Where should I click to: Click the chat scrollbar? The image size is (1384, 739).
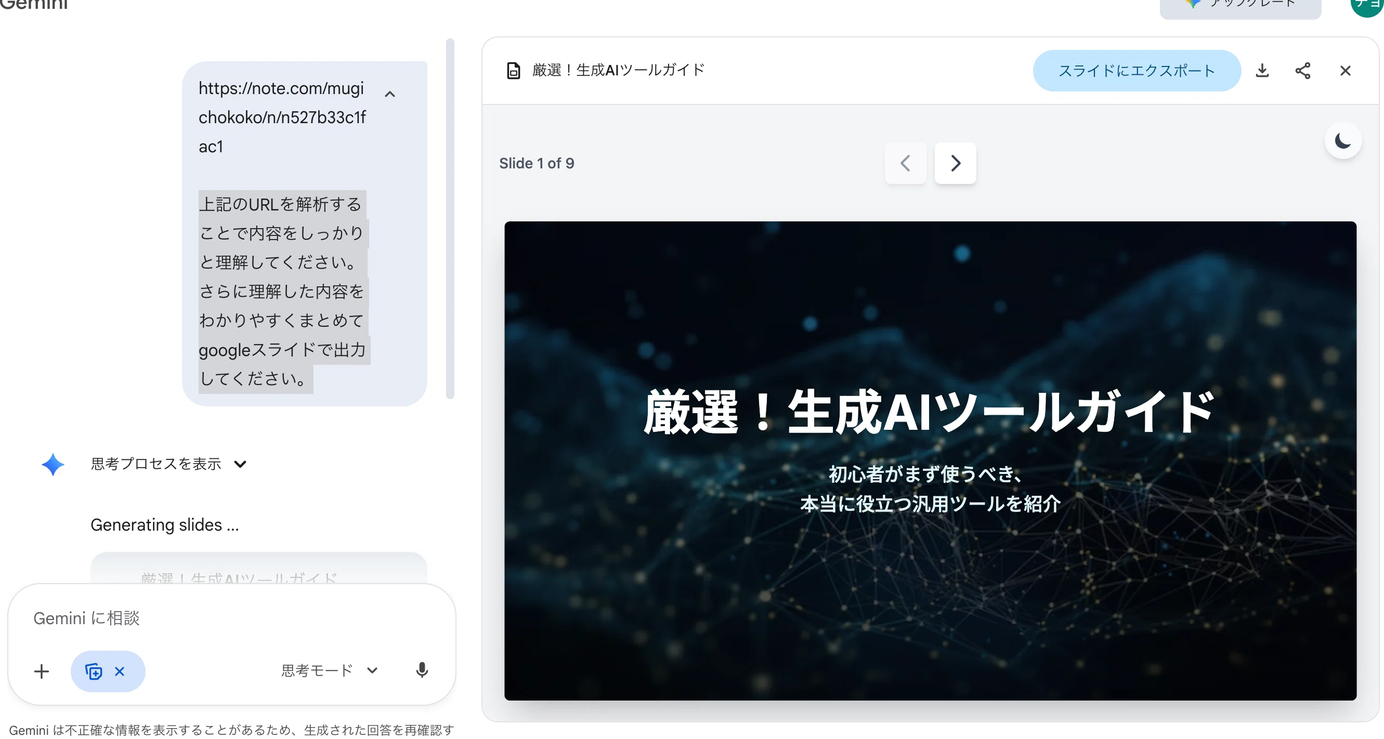pyautogui.click(x=450, y=219)
